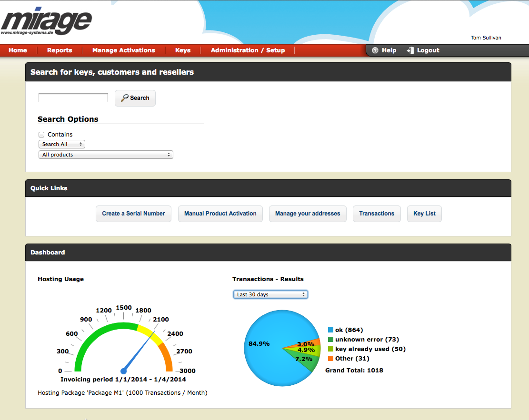Image resolution: width=529 pixels, height=420 pixels.
Task: Open the Search All dropdown
Action: pos(61,144)
